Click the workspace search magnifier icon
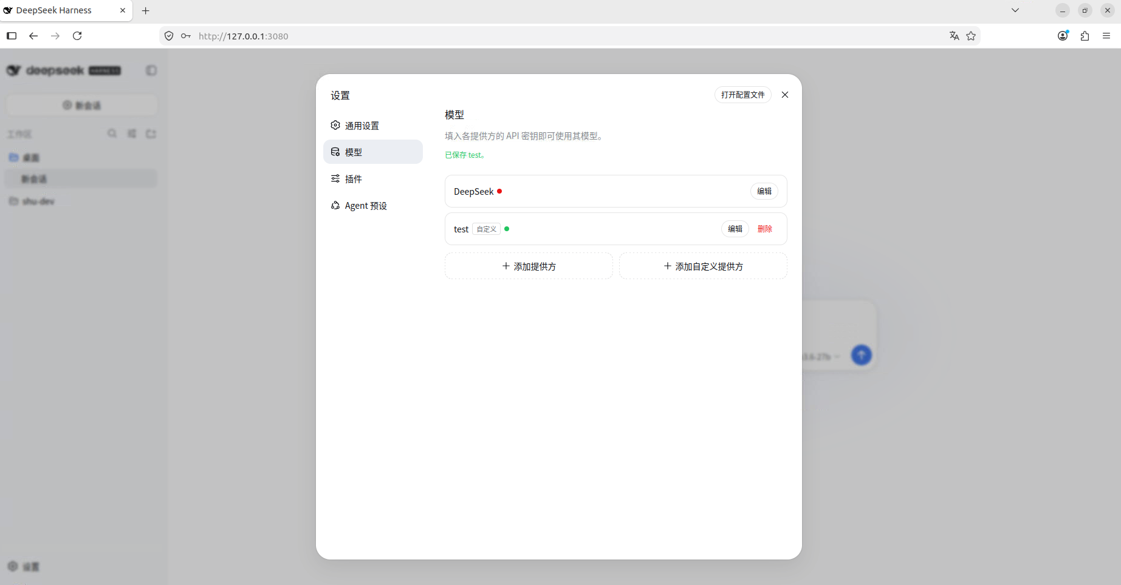 tap(112, 134)
